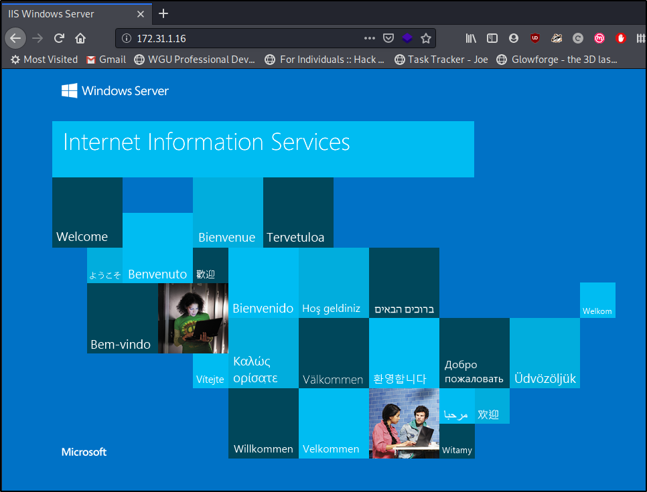Open the For Individuals :: Hack bookmark
The width and height of the screenshot is (647, 492).
tap(325, 60)
